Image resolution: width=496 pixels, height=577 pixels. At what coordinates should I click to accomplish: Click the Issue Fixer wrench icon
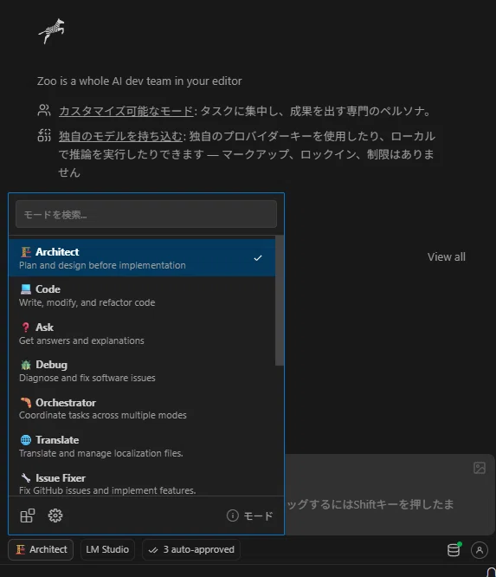click(26, 478)
